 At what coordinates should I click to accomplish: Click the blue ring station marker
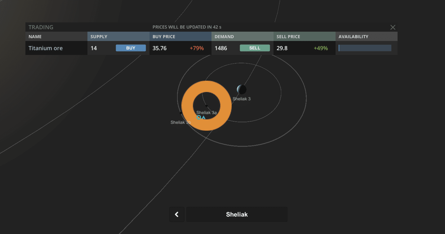[x=199, y=117]
